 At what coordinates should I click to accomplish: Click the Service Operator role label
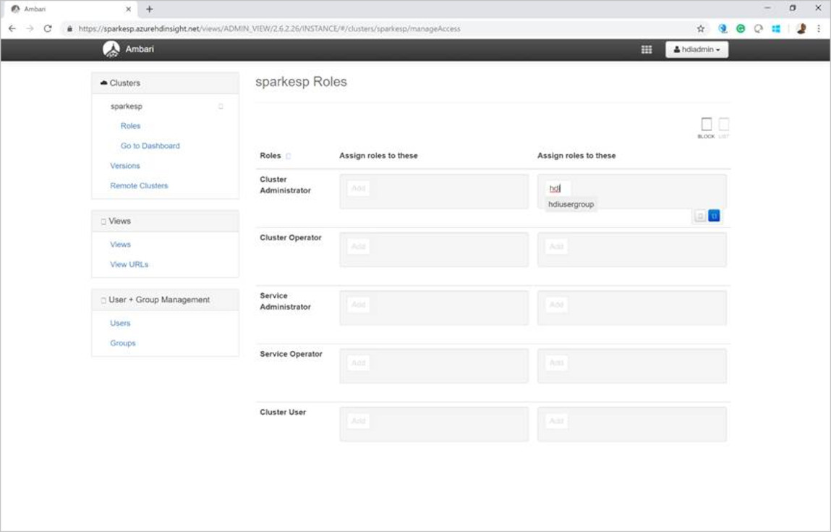(x=291, y=354)
